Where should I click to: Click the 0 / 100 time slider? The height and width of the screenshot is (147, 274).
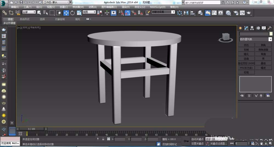[32, 129]
